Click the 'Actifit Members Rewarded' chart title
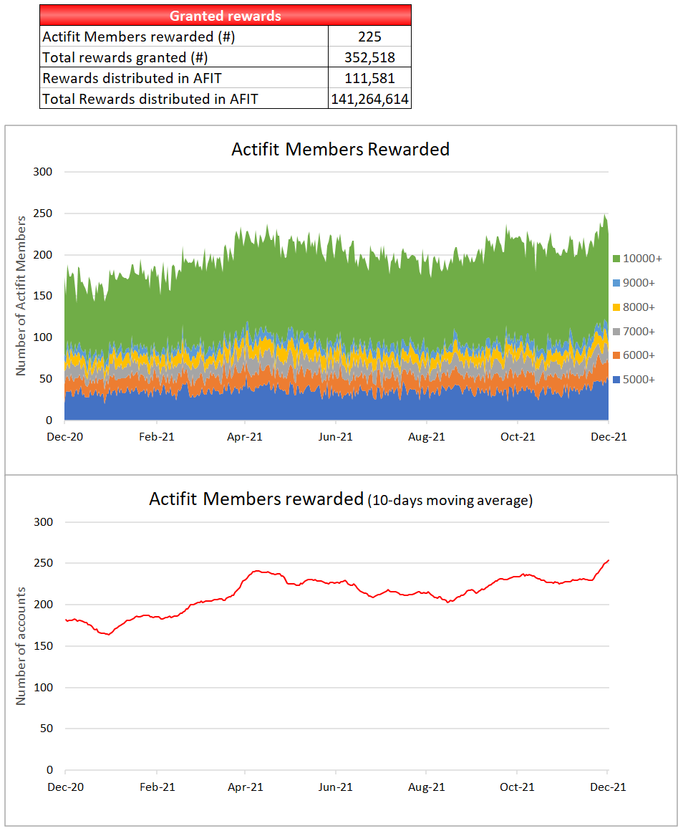Viewport: 683px width, 836px height. [341, 149]
